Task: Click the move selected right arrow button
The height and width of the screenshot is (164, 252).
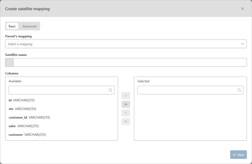Action: pos(126,96)
